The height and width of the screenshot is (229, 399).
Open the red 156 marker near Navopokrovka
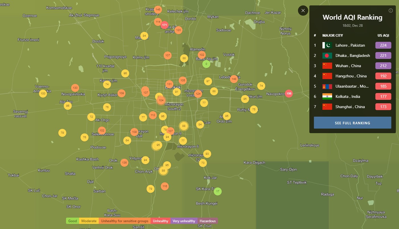[x=289, y=93]
